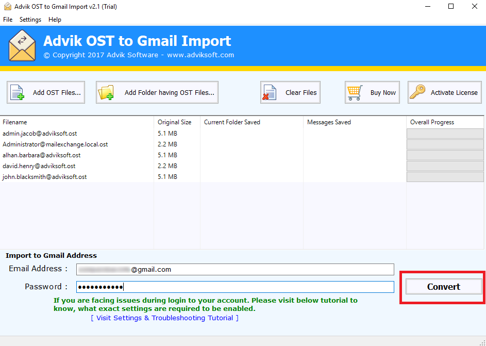Click the 5.1 MB size for admin.jacob
Screen dimensions: 486x346
coord(167,134)
